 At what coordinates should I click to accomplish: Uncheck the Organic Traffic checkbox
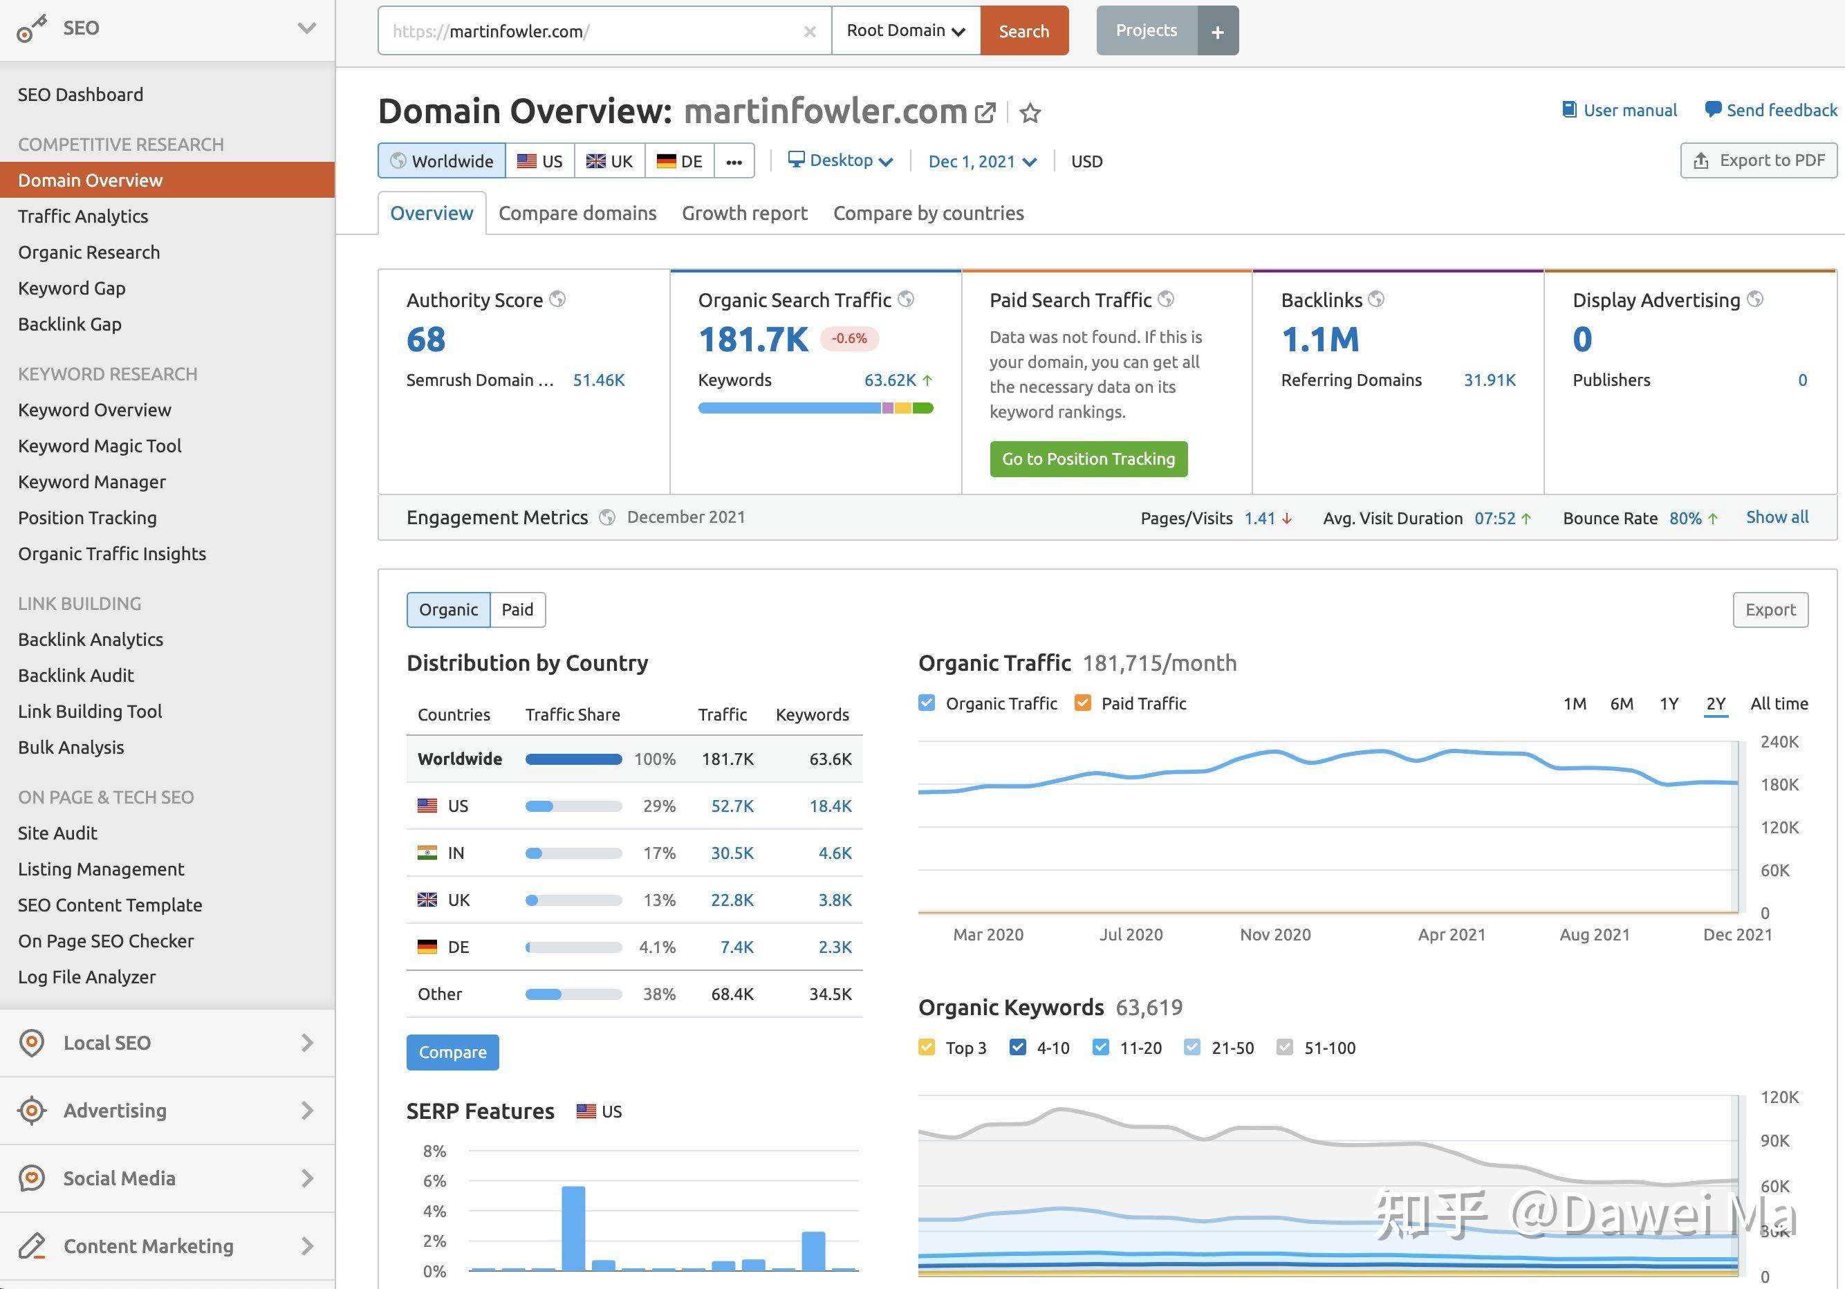pyautogui.click(x=927, y=703)
